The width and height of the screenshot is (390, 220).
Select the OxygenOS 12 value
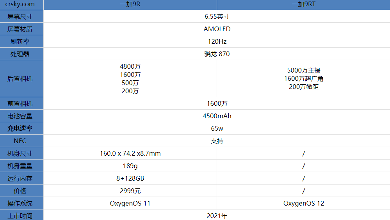click(x=304, y=203)
